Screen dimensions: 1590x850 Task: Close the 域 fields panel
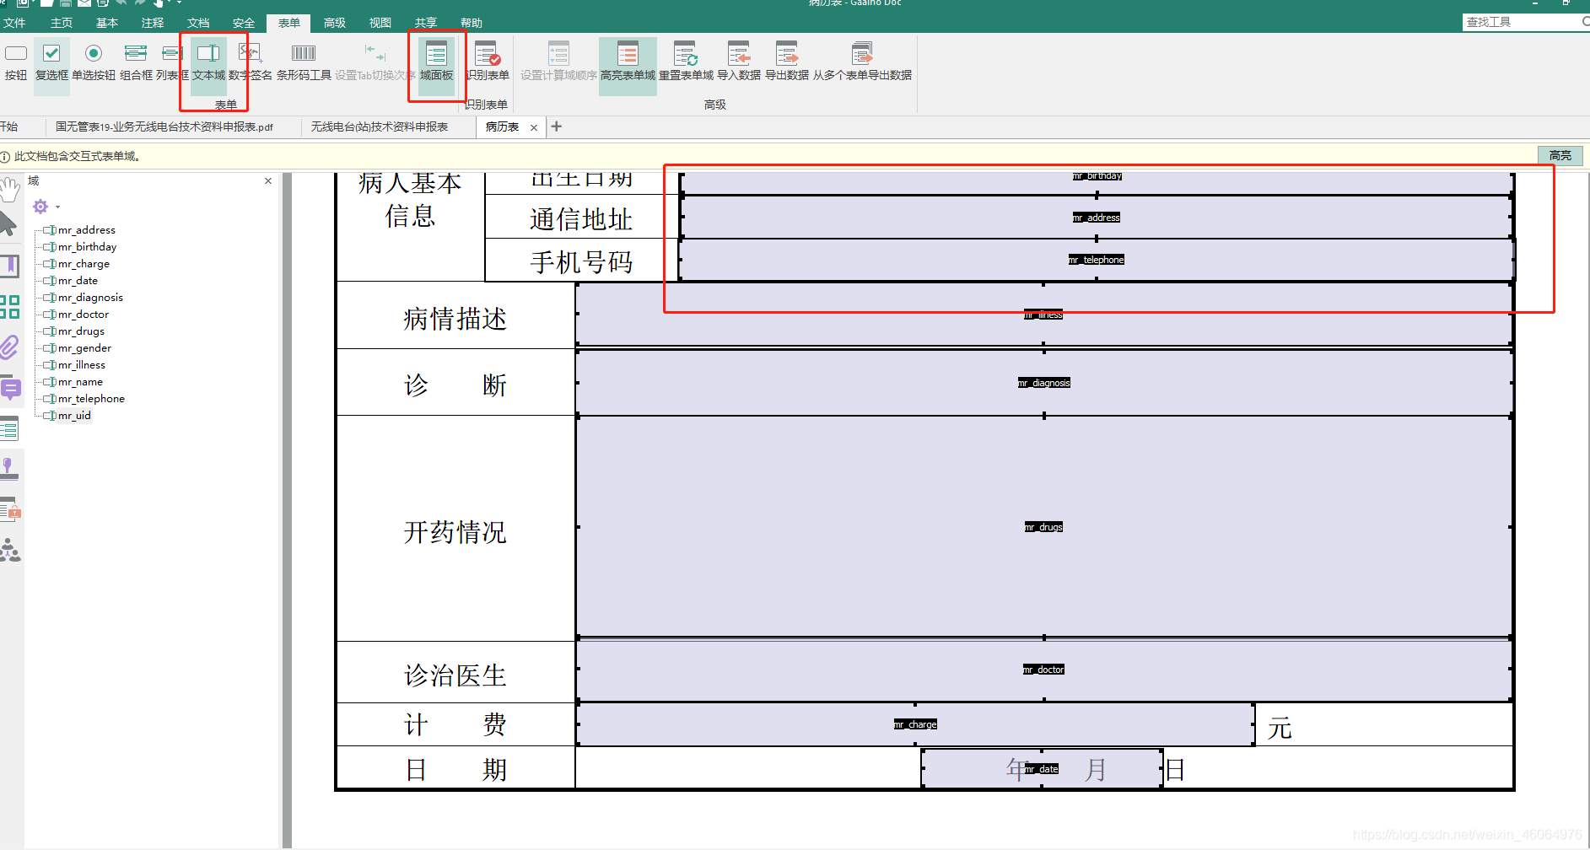tap(268, 181)
